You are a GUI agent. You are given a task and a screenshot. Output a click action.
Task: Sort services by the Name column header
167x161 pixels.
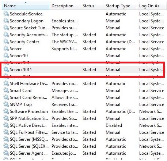(x=26, y=6)
